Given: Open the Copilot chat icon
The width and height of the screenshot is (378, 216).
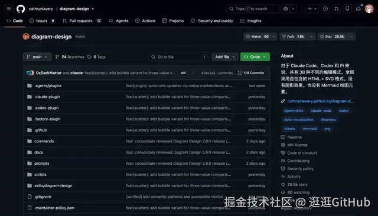Looking at the screenshot, I should [x=285, y=9].
